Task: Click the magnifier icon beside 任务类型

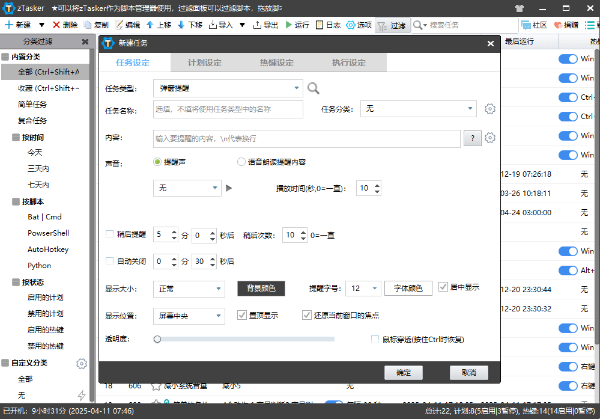Action: pyautogui.click(x=313, y=88)
